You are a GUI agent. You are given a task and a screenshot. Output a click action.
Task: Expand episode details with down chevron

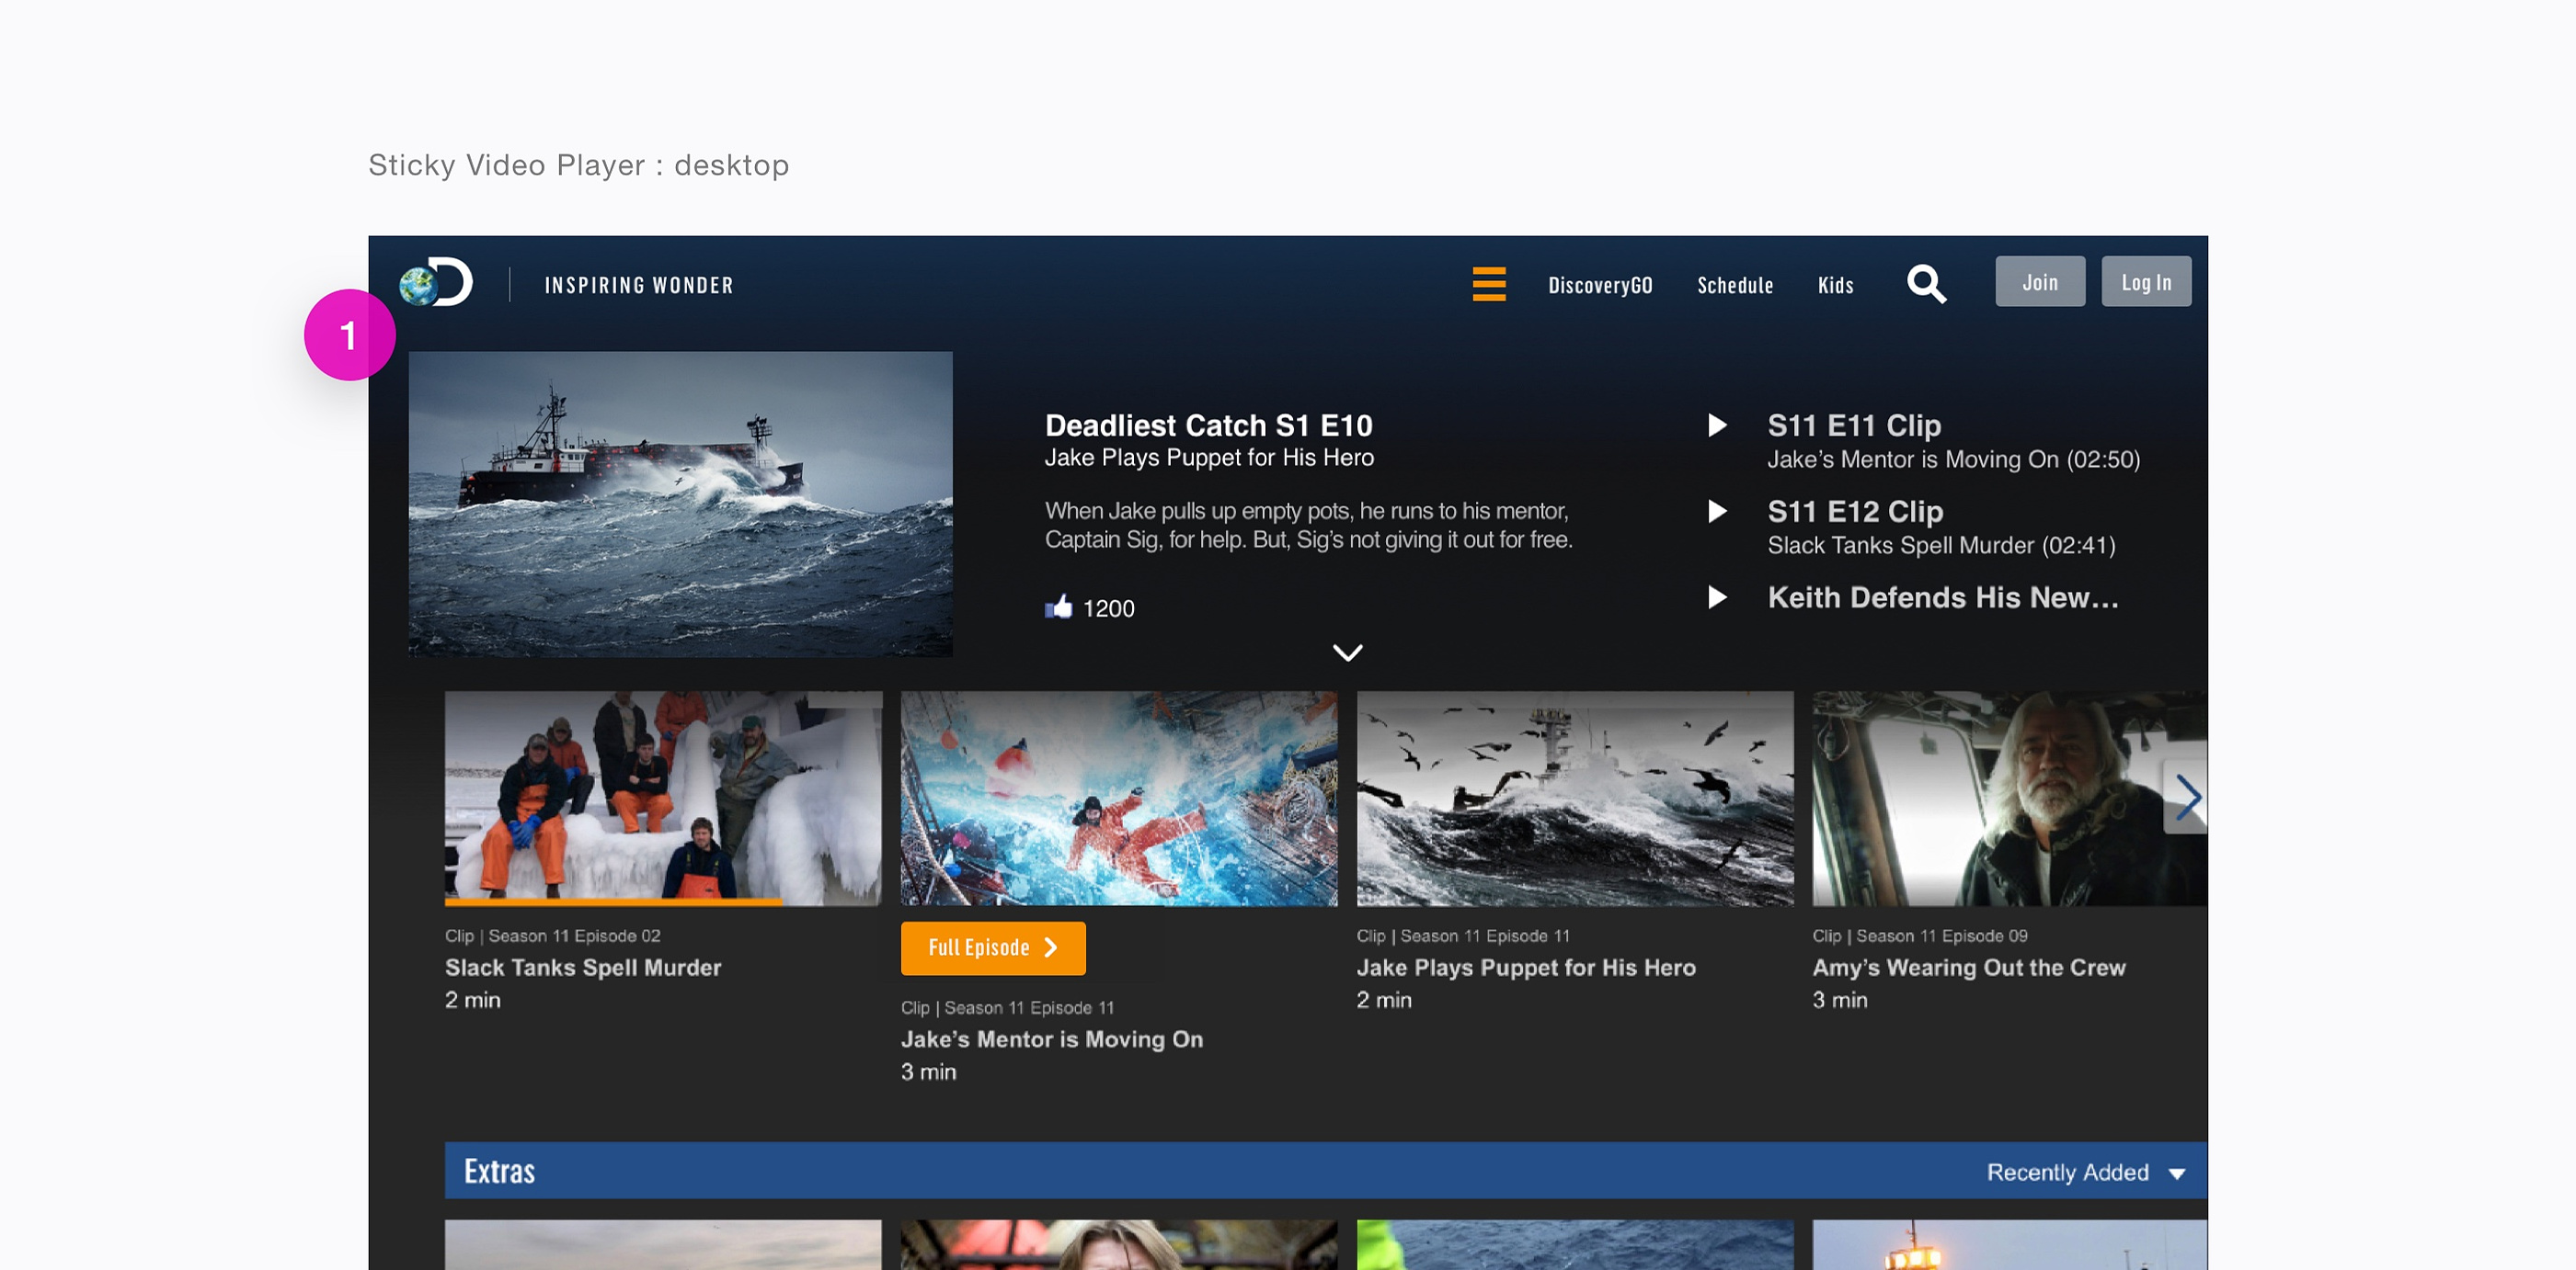[x=1348, y=652]
